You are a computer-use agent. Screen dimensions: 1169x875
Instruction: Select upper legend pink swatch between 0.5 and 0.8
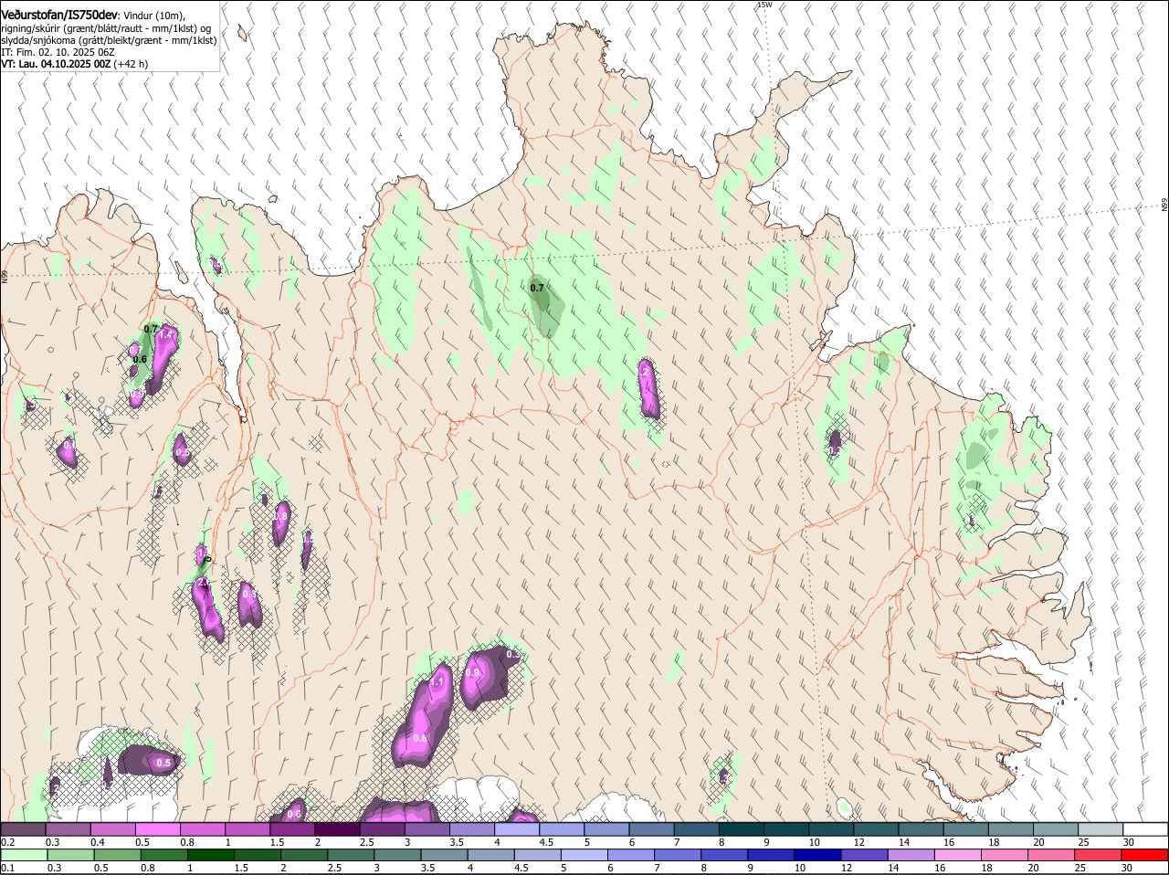tap(157, 829)
